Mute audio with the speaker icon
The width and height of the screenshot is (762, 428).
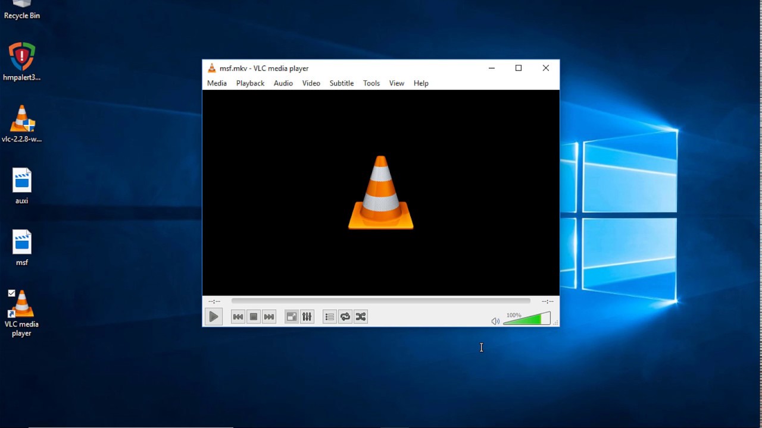click(x=495, y=321)
